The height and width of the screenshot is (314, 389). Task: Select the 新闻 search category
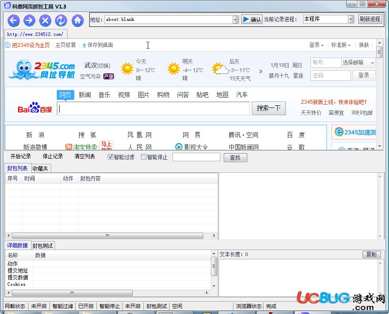[x=85, y=95]
